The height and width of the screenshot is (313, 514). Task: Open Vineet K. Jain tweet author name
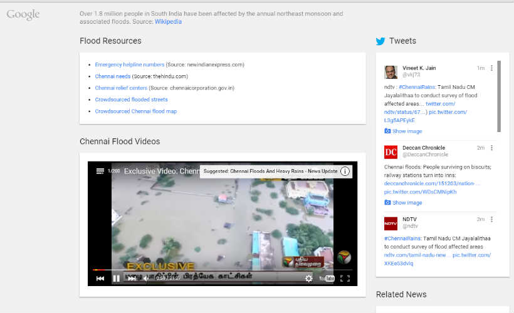(x=419, y=68)
